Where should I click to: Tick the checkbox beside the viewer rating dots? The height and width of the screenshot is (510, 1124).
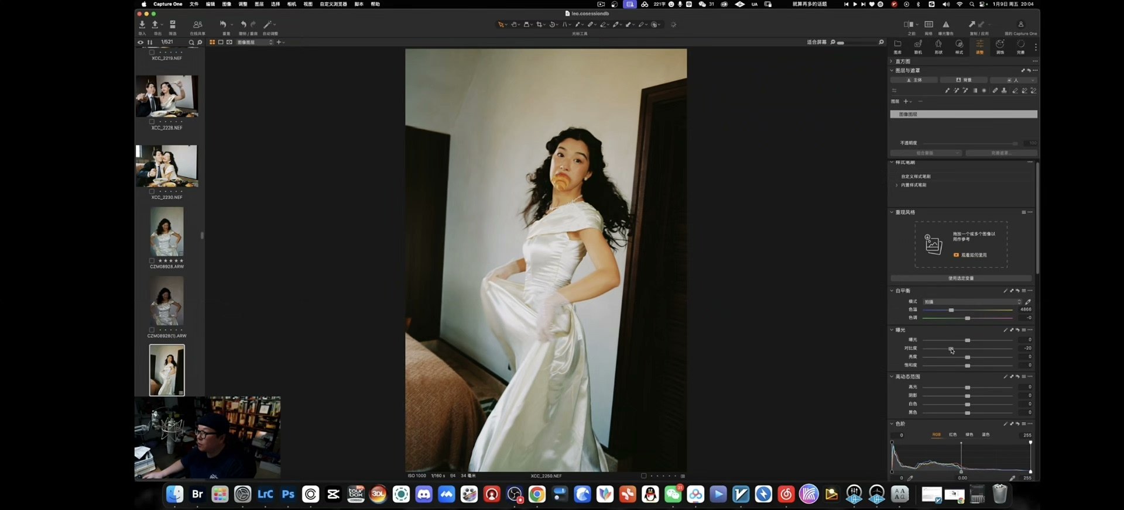[x=644, y=476]
